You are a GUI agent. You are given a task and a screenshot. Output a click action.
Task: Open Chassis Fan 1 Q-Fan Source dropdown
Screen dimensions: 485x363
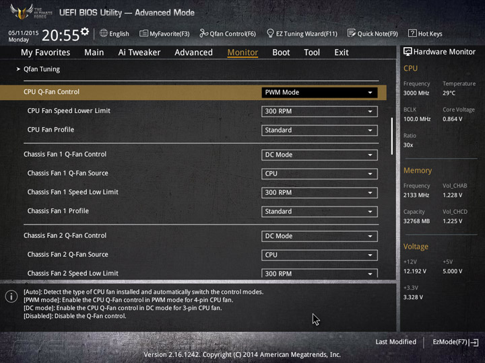[319, 174]
